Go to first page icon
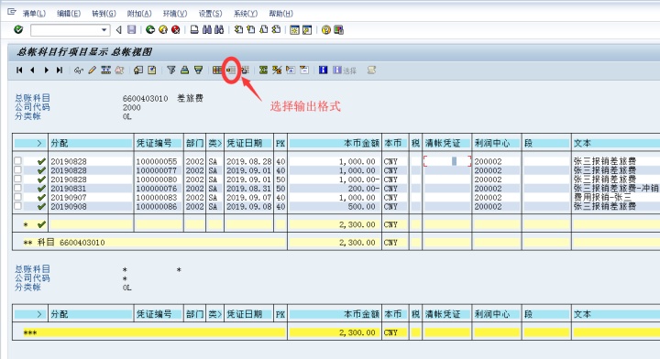The height and width of the screenshot is (359, 660). tap(238, 30)
